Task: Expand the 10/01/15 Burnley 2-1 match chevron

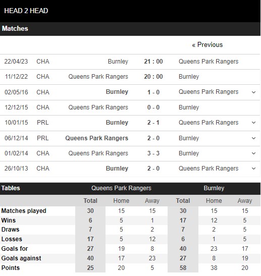Action: (253, 123)
